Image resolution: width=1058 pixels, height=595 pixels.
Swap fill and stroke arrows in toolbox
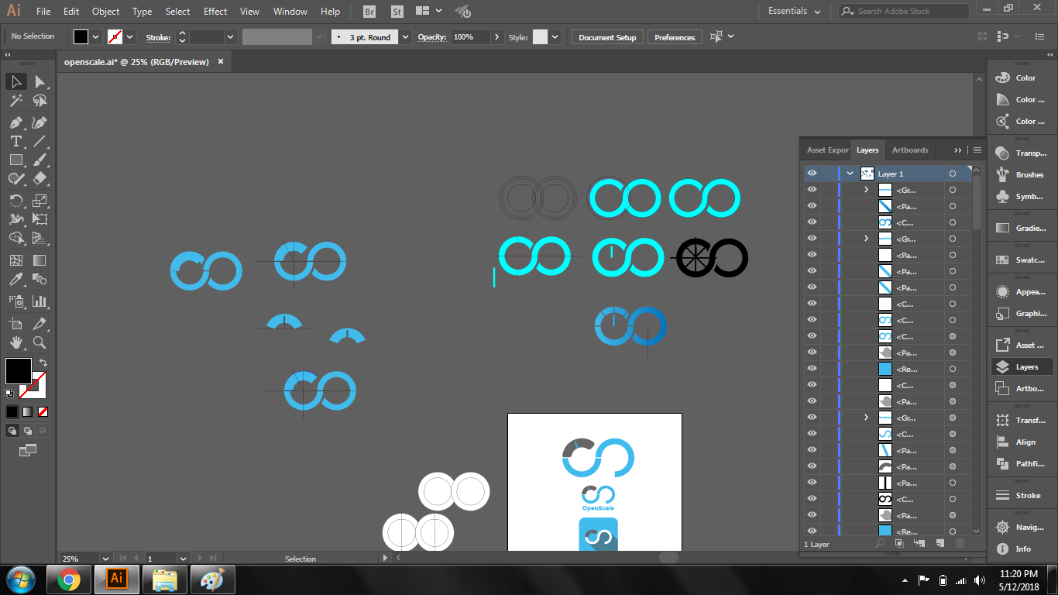[x=43, y=363]
